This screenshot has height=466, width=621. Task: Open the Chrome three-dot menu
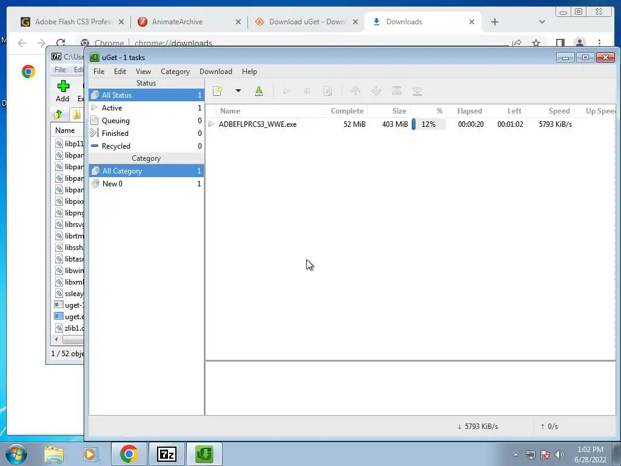600,43
